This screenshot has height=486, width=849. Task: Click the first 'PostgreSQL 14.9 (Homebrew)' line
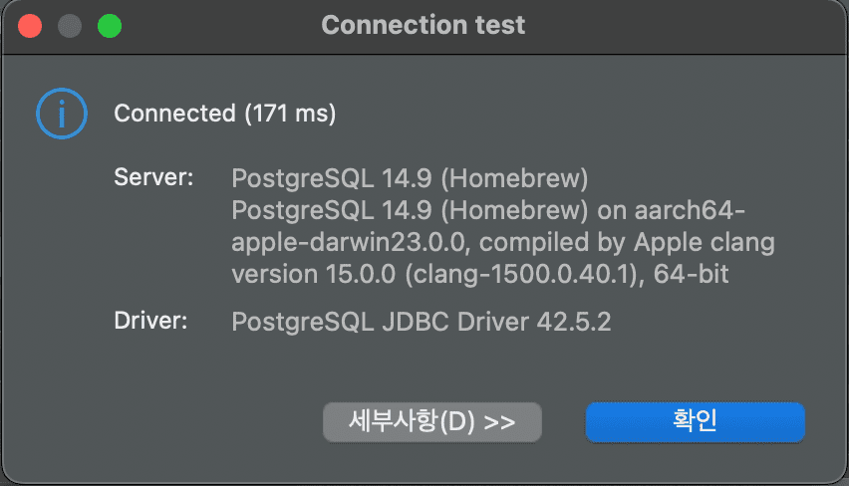click(x=410, y=178)
